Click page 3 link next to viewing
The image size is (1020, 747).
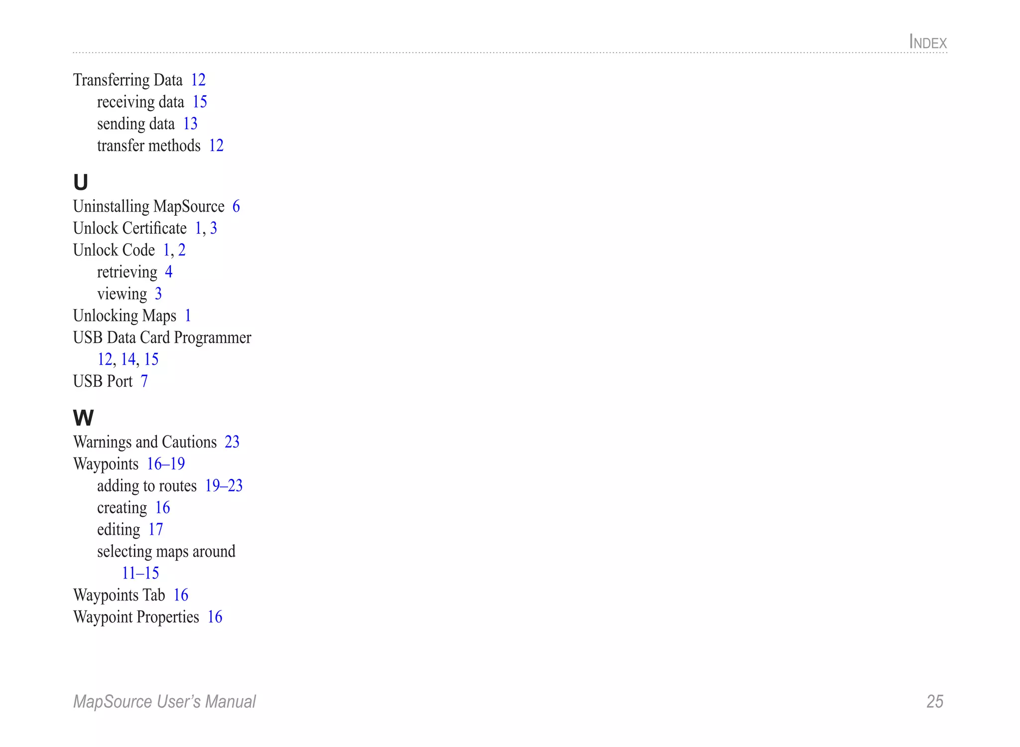[x=158, y=294]
